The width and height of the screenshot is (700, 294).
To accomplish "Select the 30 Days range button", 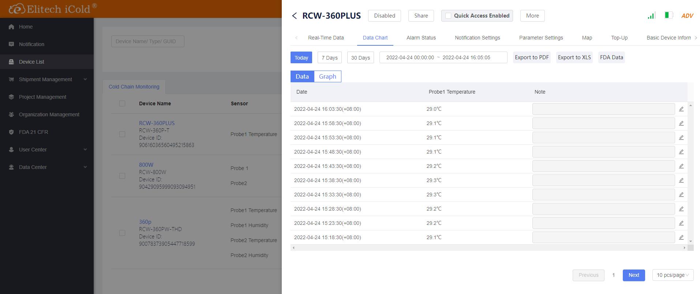I will click(x=360, y=57).
